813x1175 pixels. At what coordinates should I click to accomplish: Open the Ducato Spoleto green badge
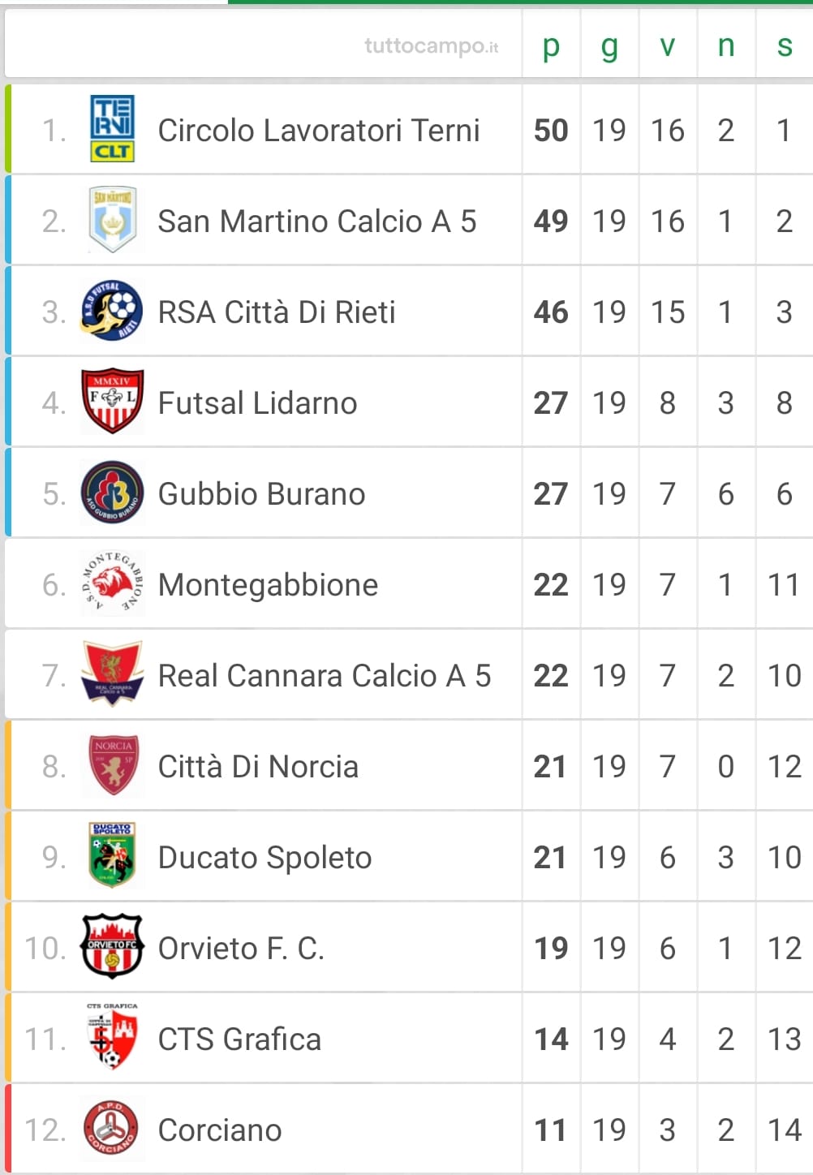[112, 855]
